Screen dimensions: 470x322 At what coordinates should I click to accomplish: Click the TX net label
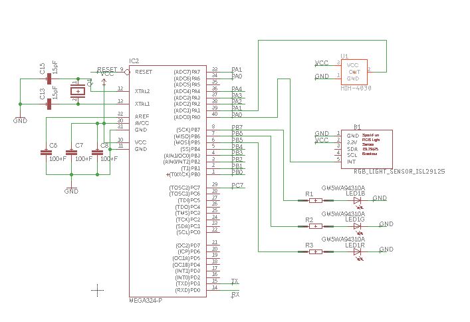click(x=235, y=281)
